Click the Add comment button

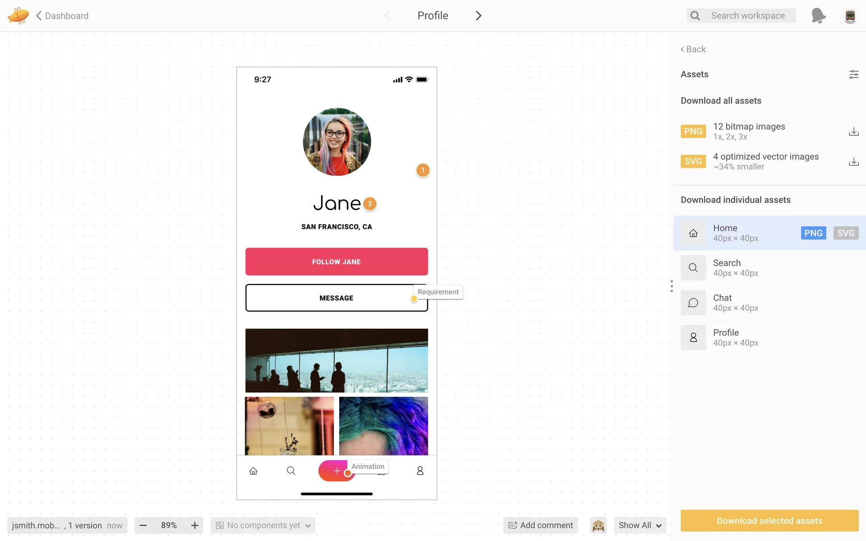pos(540,525)
